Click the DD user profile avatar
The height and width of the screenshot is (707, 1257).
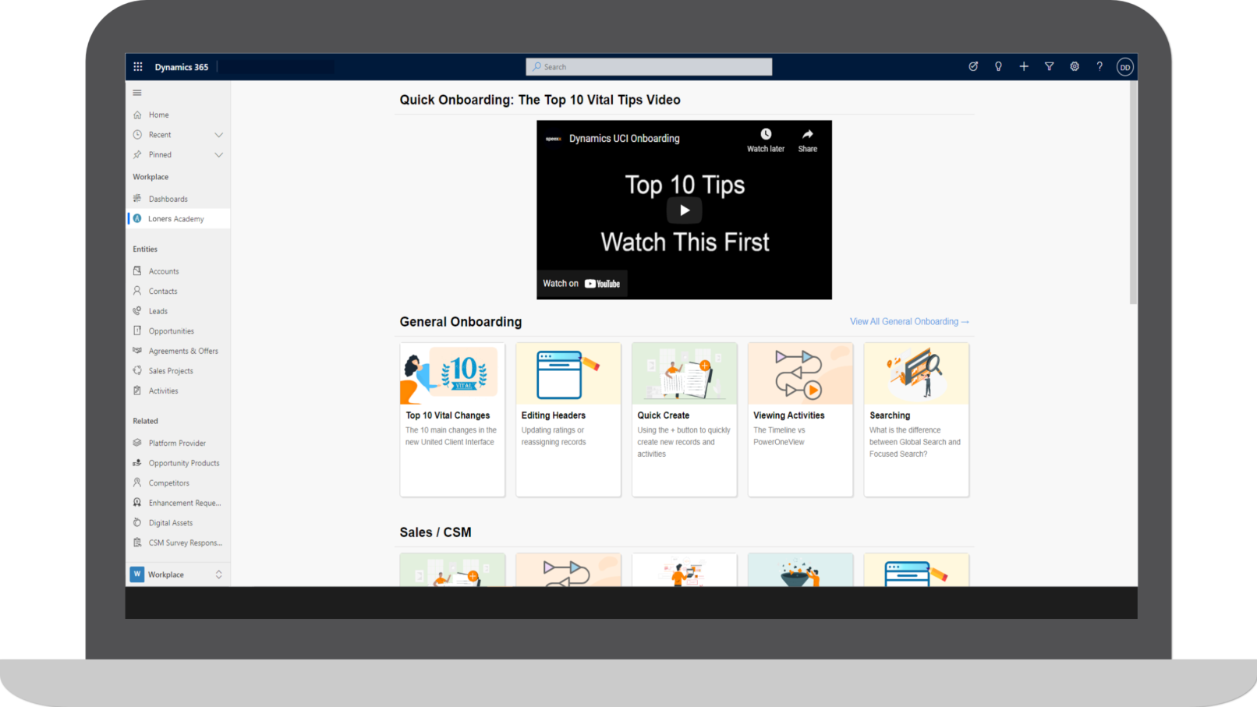[x=1124, y=67]
